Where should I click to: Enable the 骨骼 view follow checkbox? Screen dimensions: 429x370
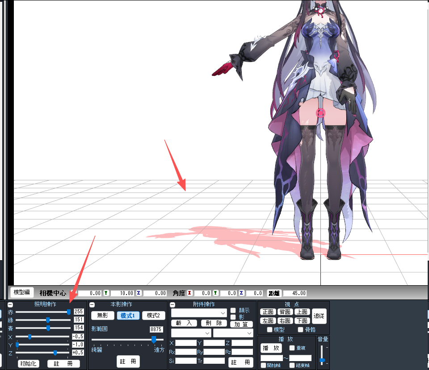pos(300,329)
